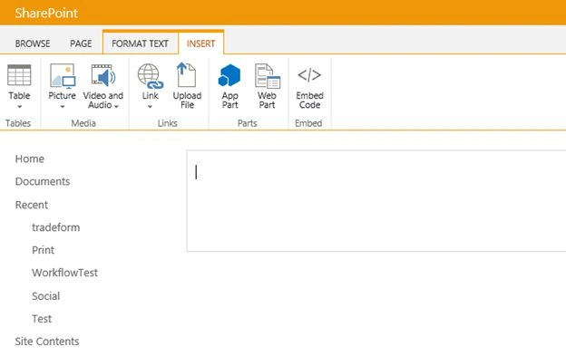Click the Upload File icon
This screenshot has width=566, height=356.
(x=187, y=74)
